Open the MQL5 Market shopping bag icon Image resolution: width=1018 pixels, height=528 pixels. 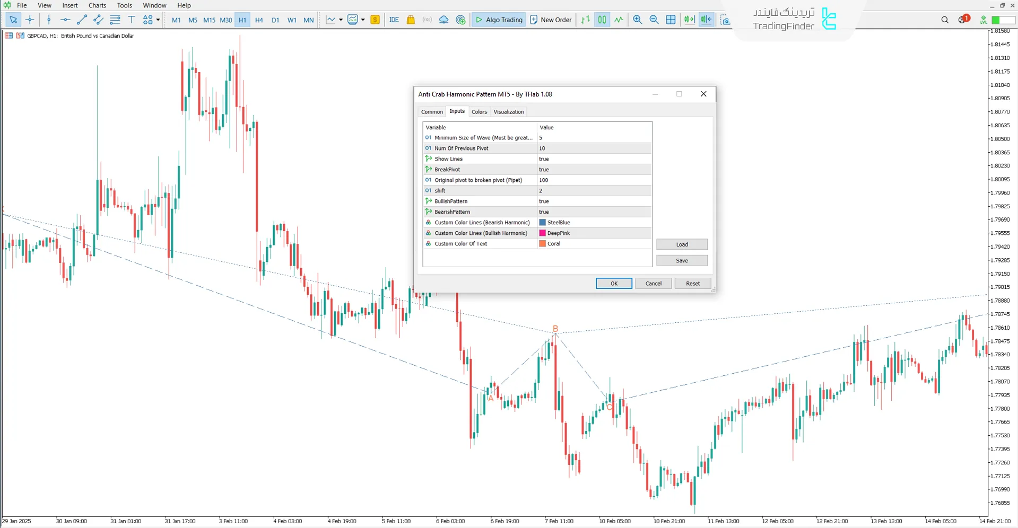point(411,20)
